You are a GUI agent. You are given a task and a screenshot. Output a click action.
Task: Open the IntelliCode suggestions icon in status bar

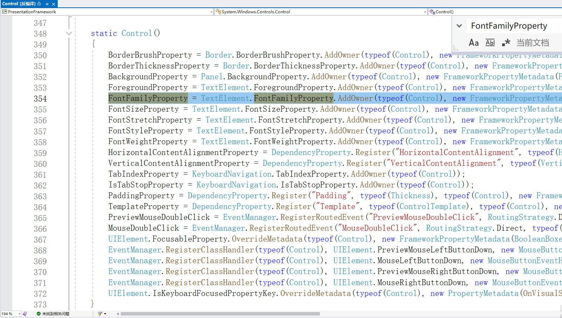point(25,314)
